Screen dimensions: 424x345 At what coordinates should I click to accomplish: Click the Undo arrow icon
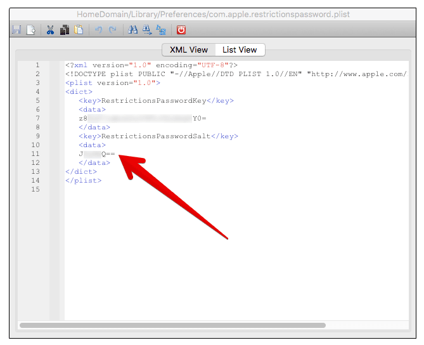98,30
